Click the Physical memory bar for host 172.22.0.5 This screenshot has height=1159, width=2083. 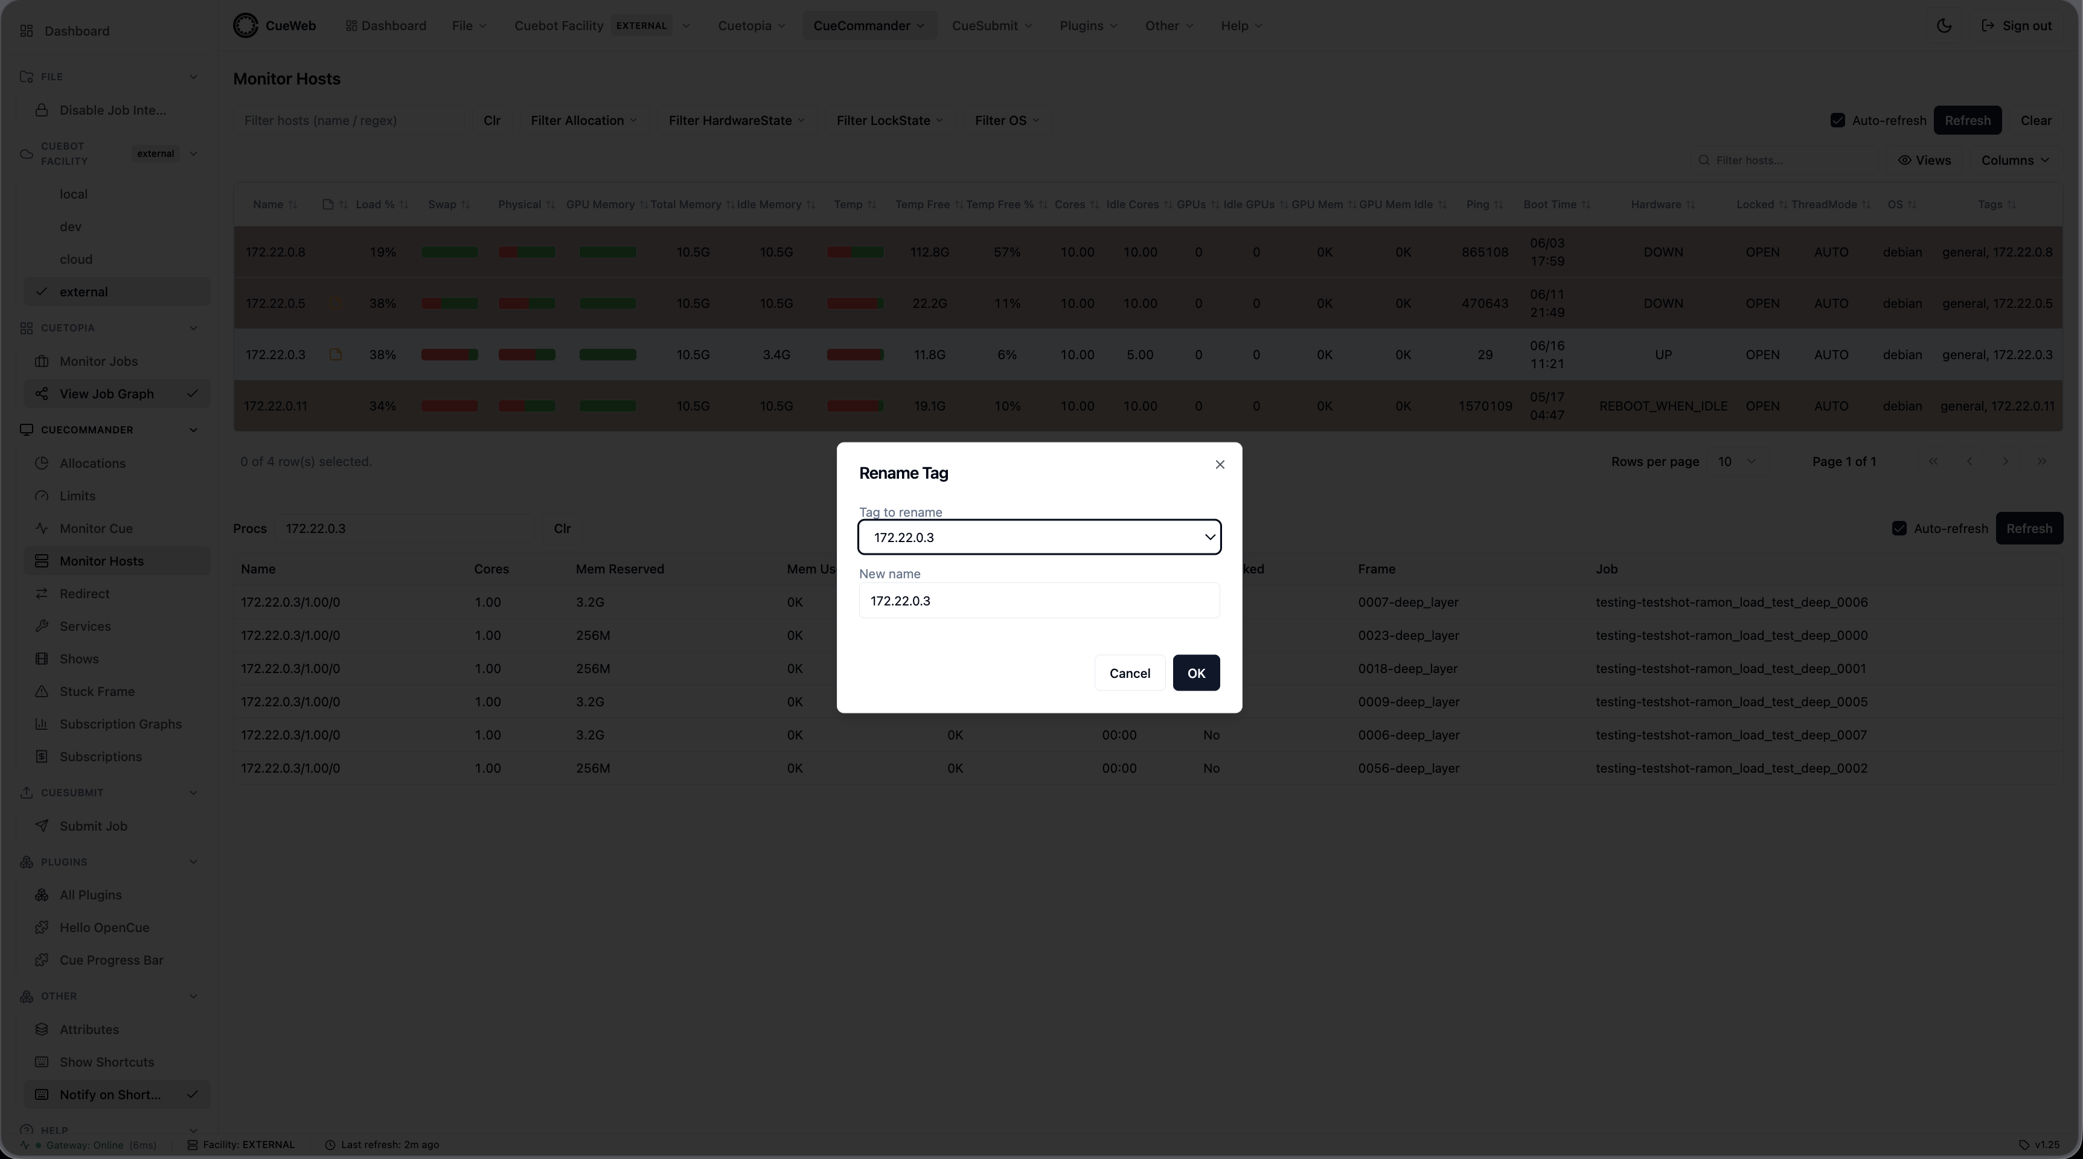(x=527, y=304)
